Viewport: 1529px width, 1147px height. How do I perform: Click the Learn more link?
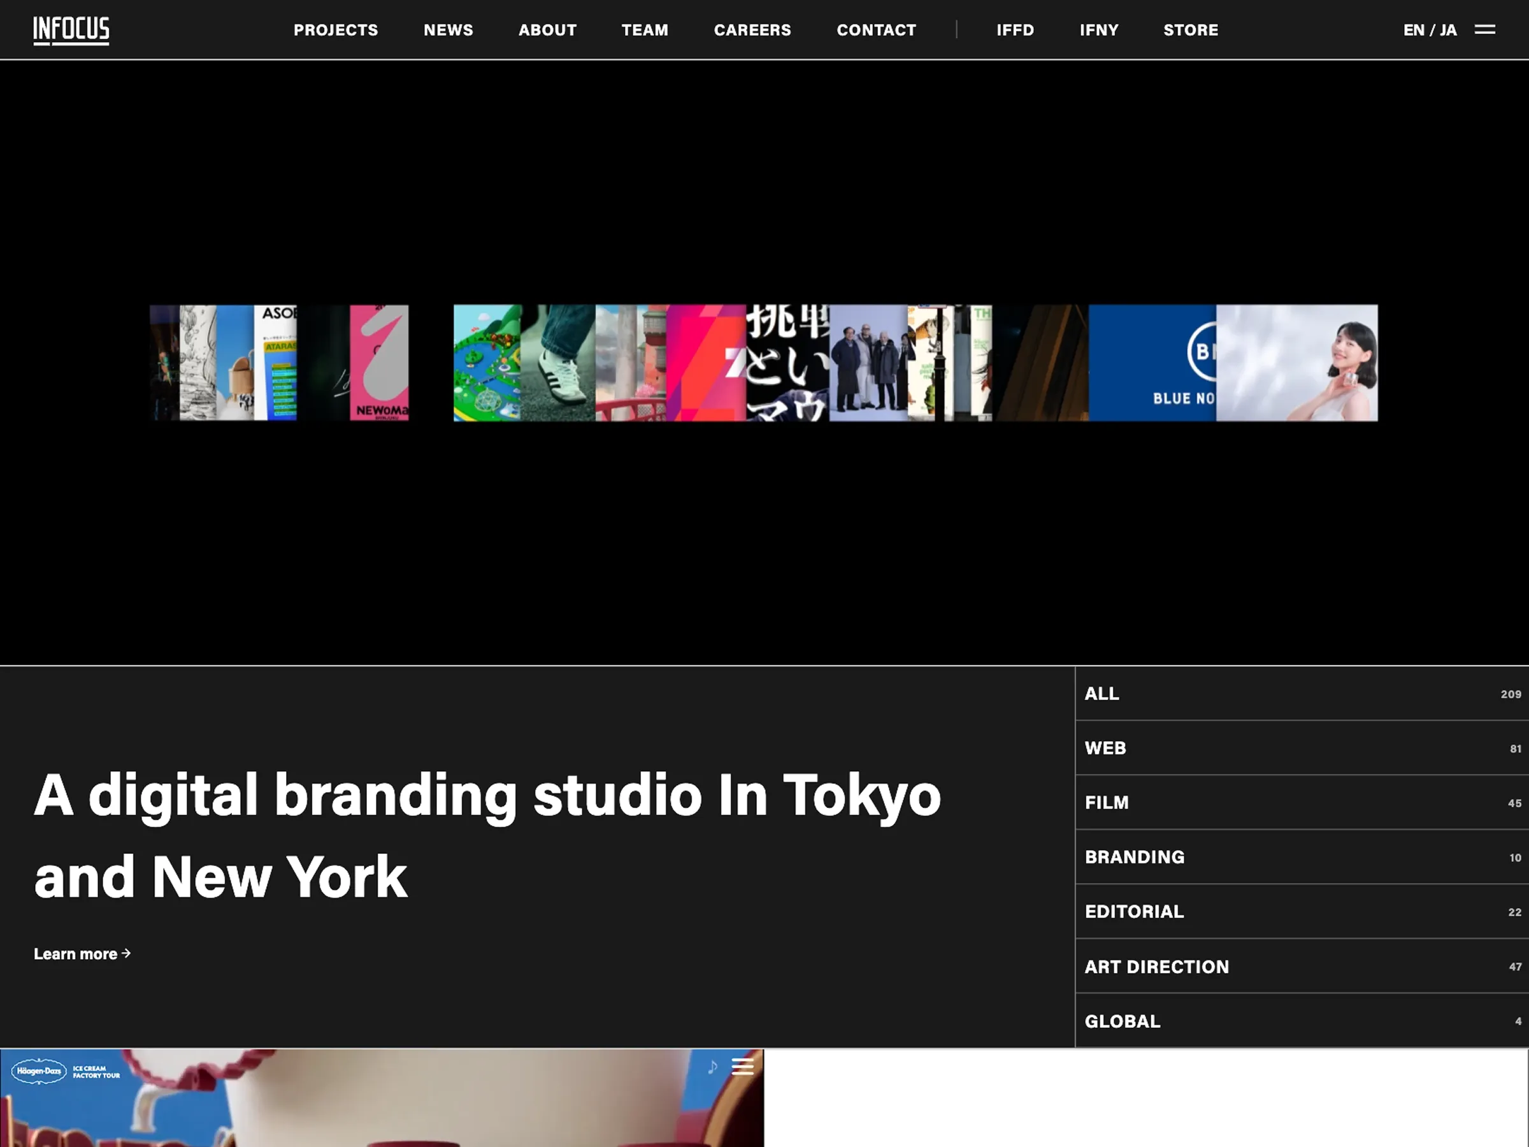[x=82, y=953]
